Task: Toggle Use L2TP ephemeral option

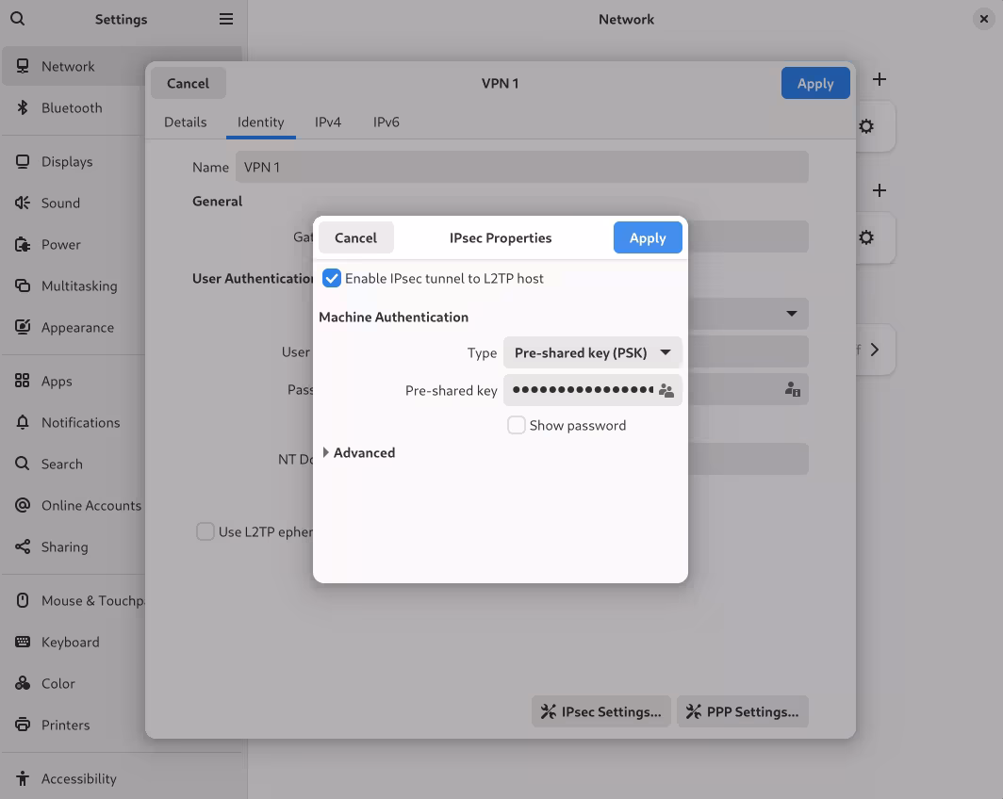Action: [x=206, y=531]
